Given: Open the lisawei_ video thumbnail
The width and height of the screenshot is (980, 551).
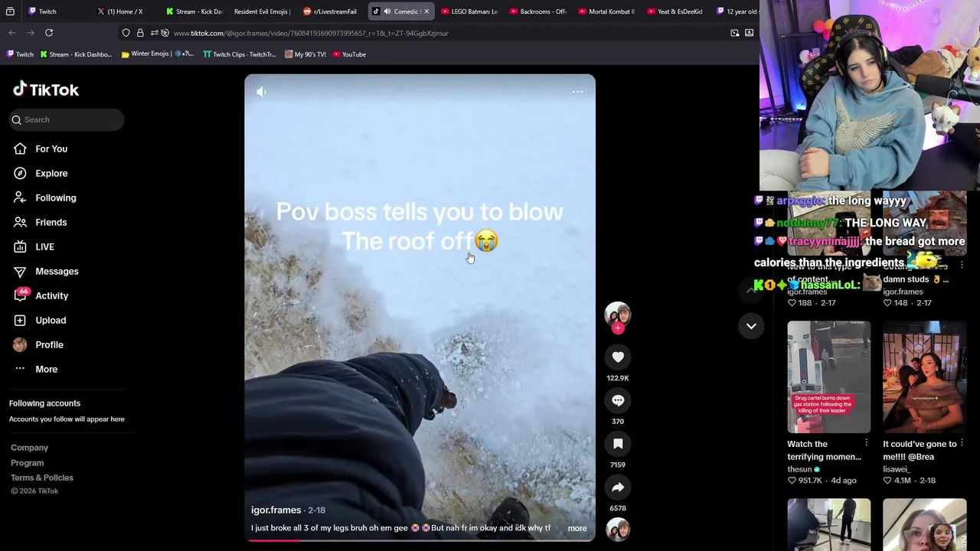Looking at the screenshot, I should [x=924, y=377].
